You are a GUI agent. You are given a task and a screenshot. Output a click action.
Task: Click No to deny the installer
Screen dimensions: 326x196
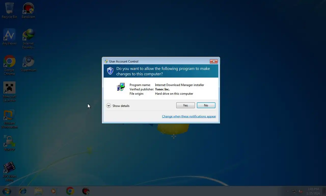206,105
